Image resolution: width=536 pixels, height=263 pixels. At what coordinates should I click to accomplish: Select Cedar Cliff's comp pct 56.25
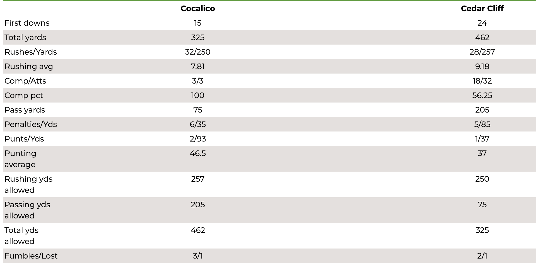(x=482, y=95)
